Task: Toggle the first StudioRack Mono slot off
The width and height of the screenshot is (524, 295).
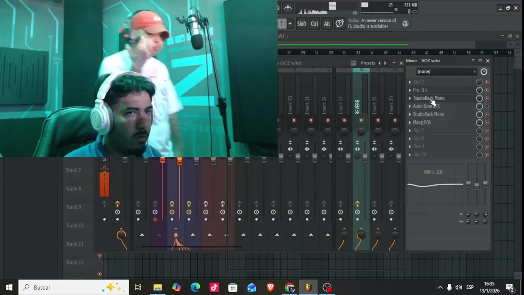Action: [487, 98]
